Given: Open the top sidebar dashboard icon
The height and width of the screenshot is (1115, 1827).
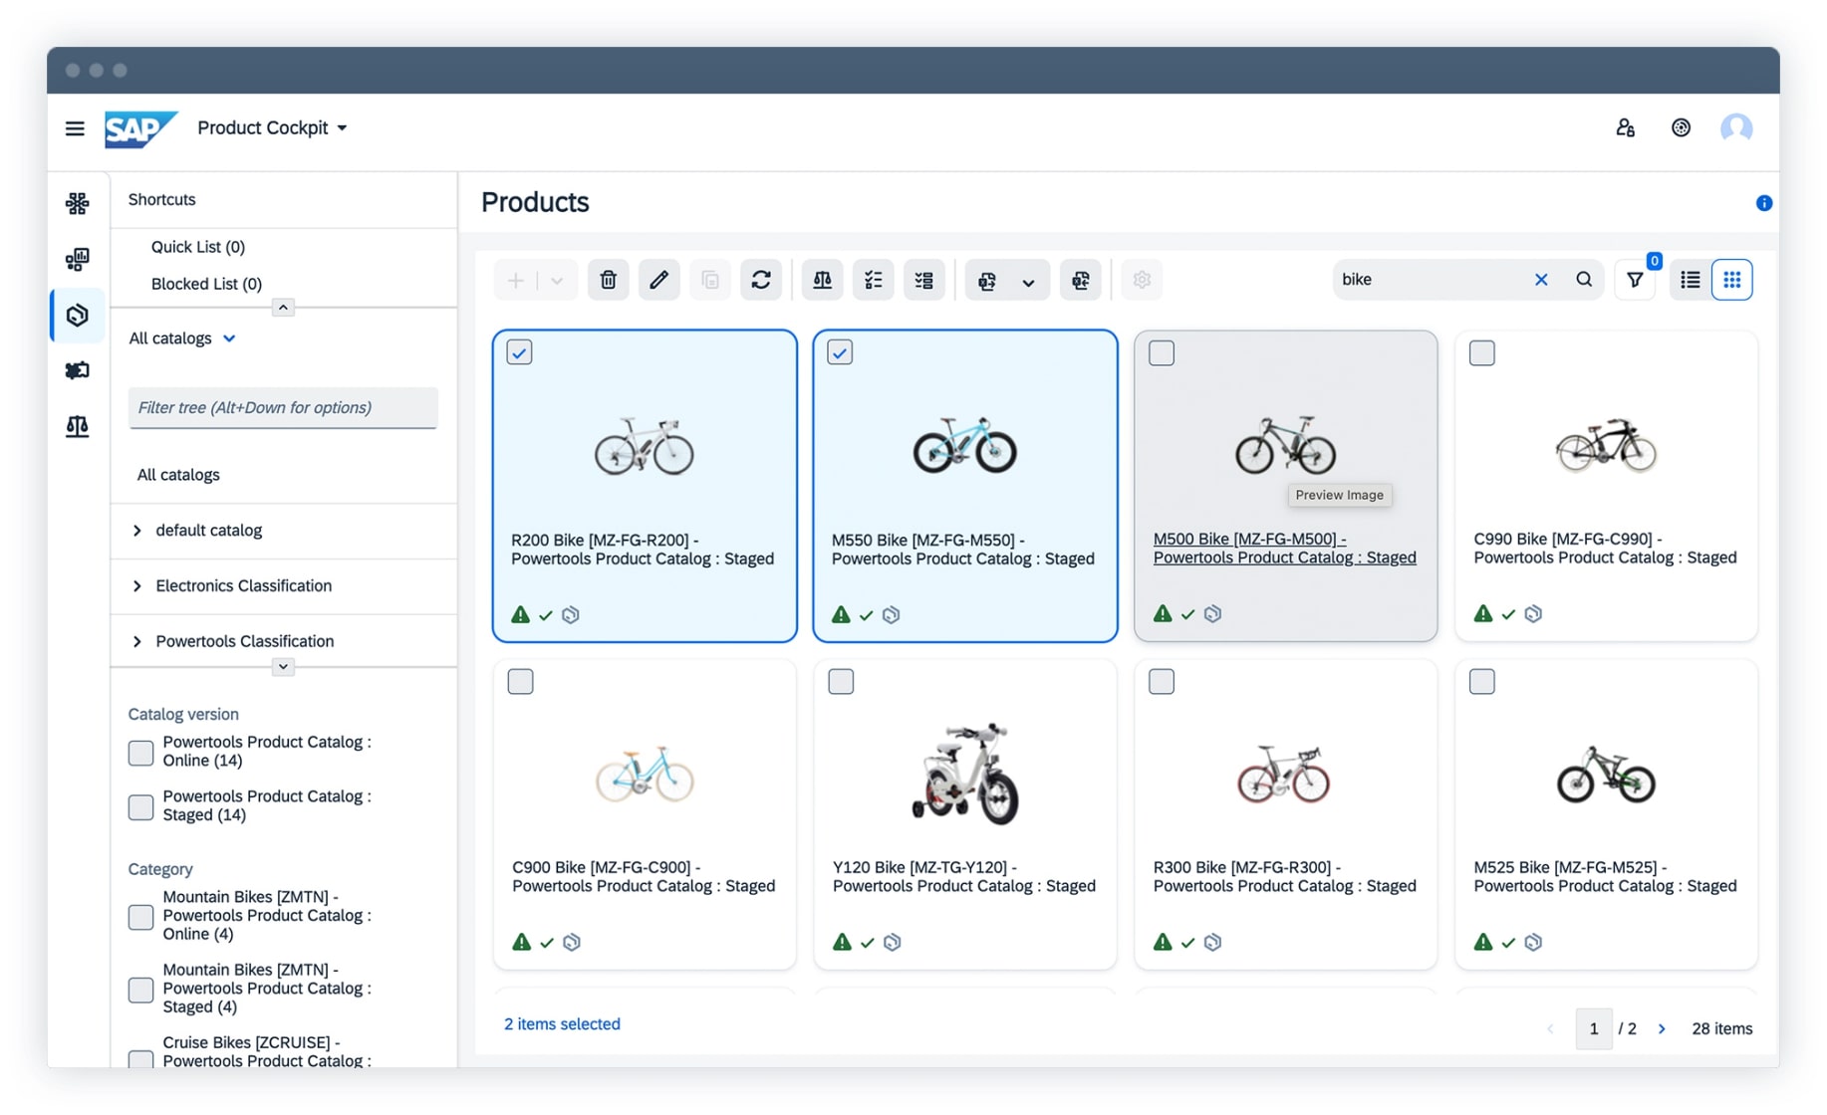Looking at the screenshot, I should (78, 204).
